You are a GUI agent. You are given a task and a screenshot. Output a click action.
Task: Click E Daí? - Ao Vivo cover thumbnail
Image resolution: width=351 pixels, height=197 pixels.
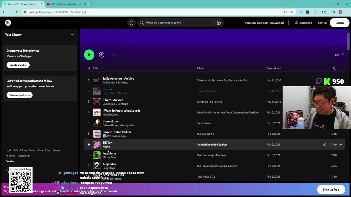pos(97,102)
